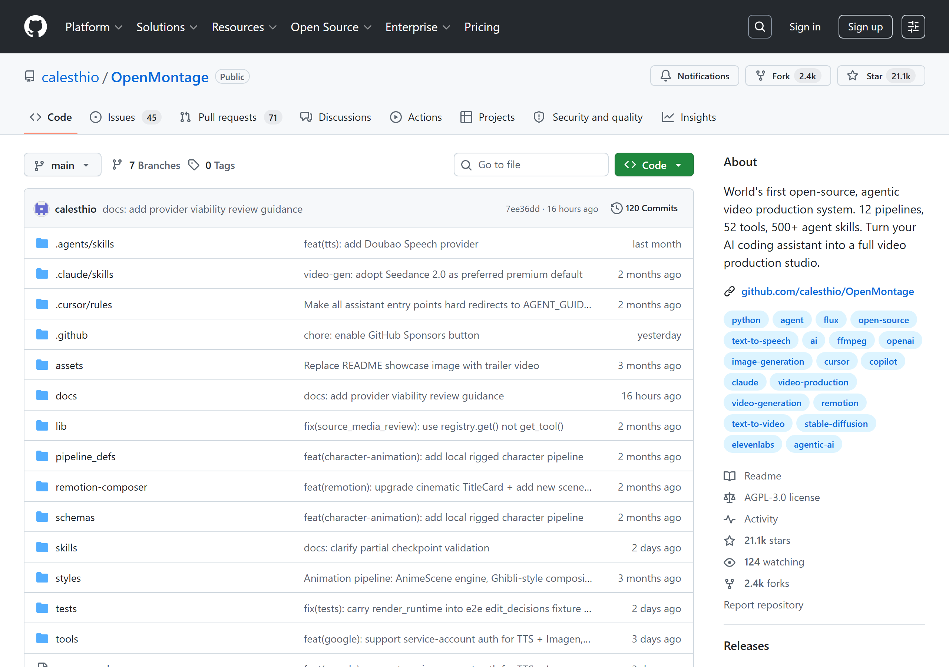Click the branch icon next to 7 Branches

click(117, 165)
